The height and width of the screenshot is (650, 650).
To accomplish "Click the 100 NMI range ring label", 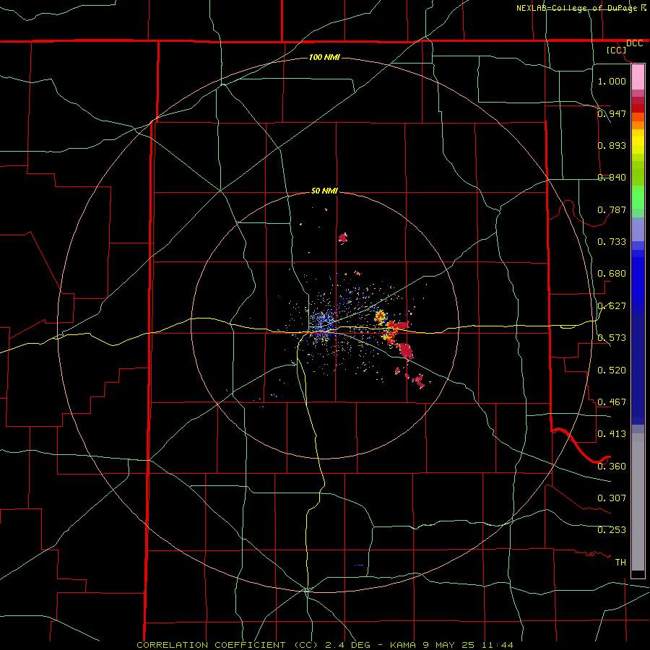I will click(x=324, y=57).
